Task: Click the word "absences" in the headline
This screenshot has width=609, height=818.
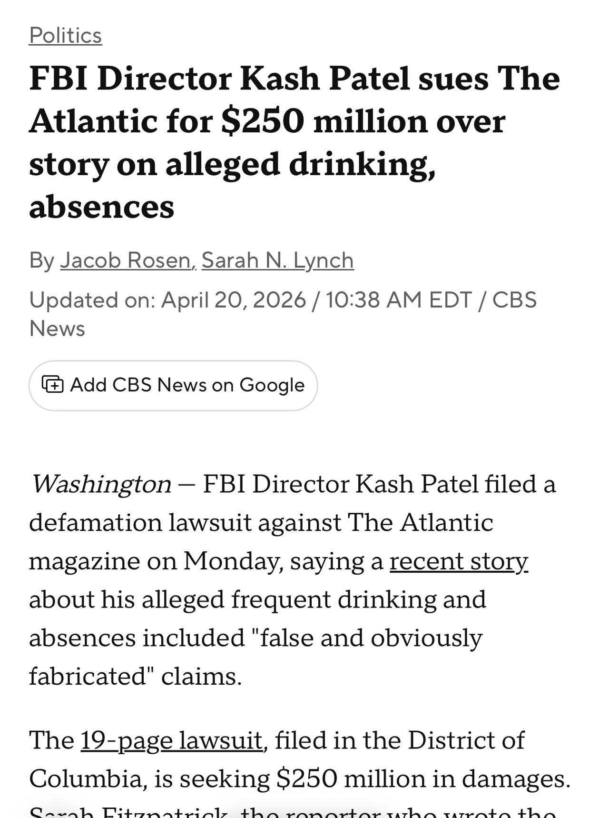Action: pyautogui.click(x=101, y=207)
